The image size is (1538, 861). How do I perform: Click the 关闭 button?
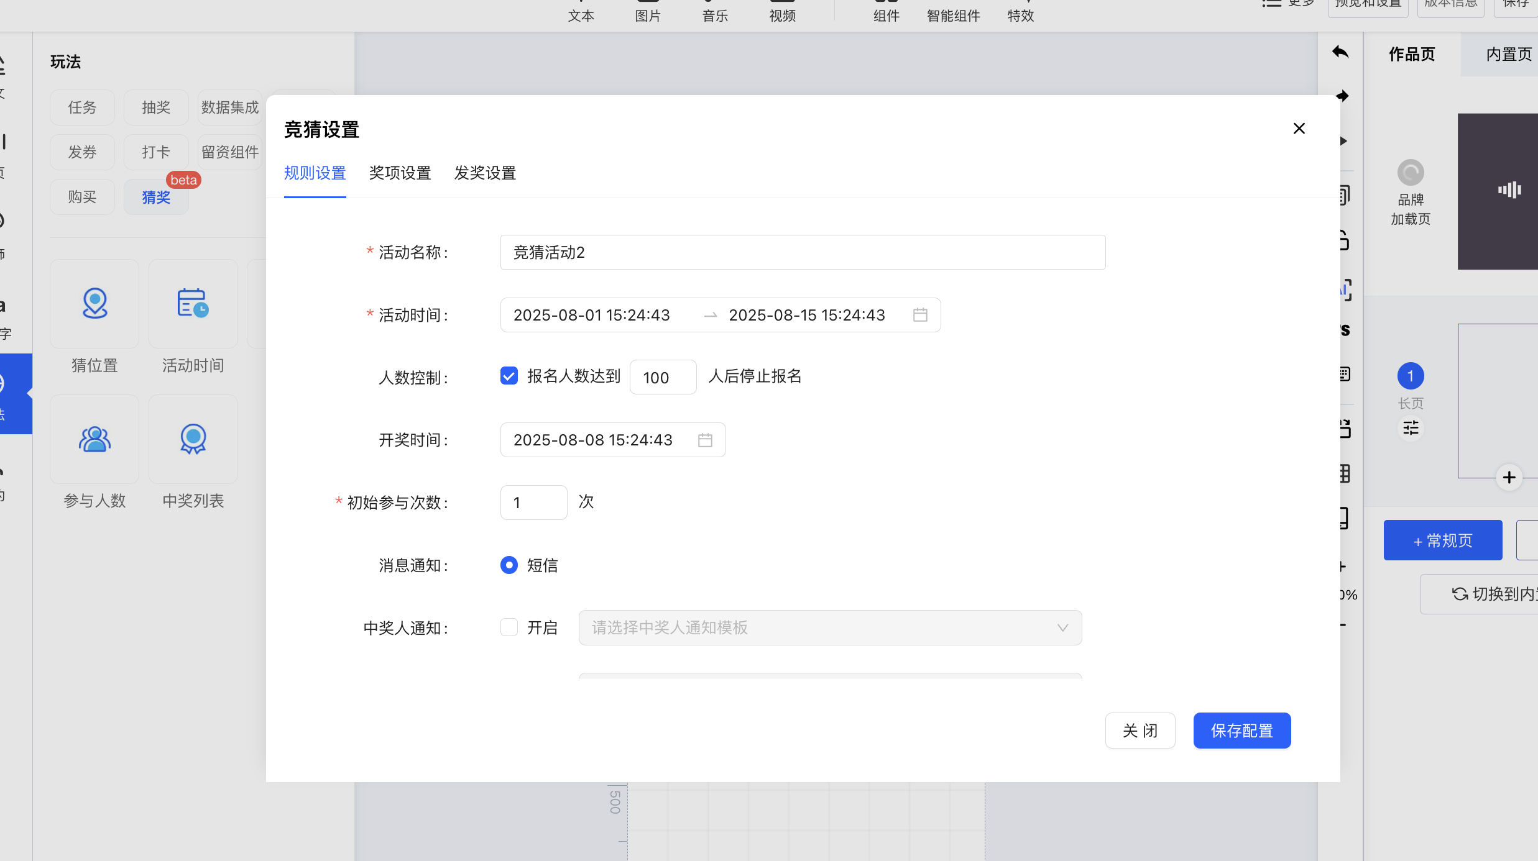pos(1140,731)
